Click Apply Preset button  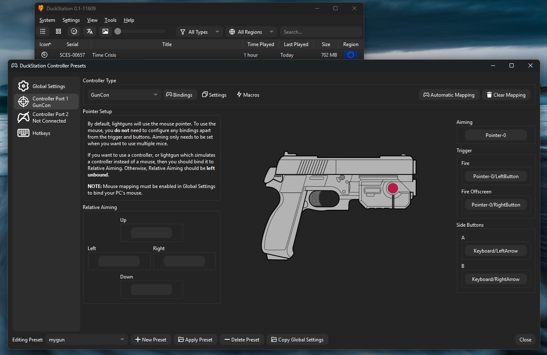tap(196, 339)
